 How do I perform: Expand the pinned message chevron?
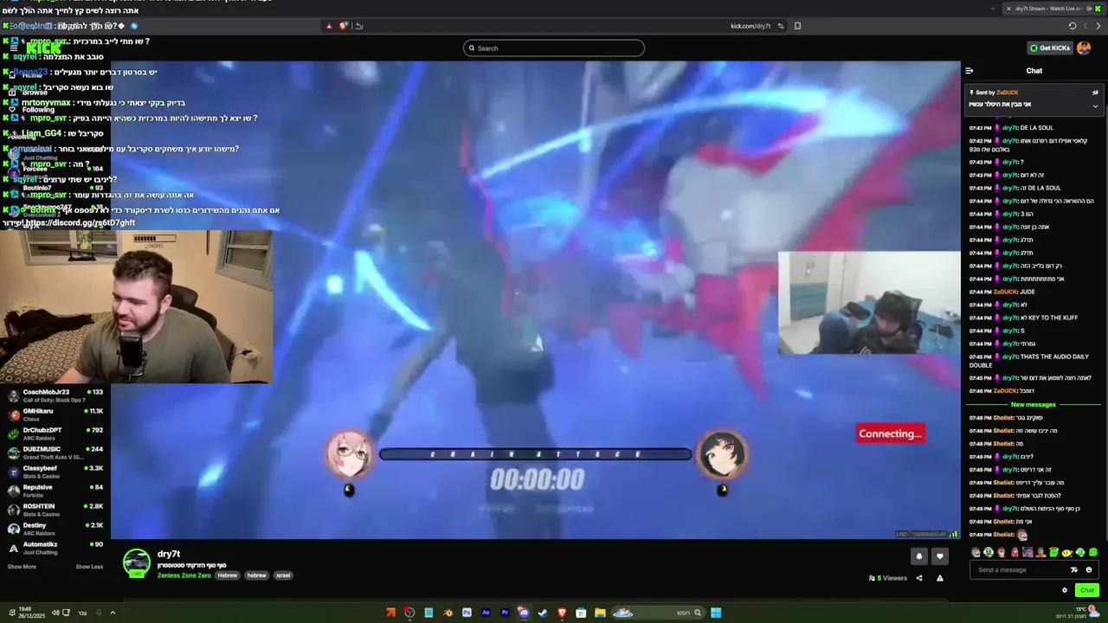tap(1095, 106)
